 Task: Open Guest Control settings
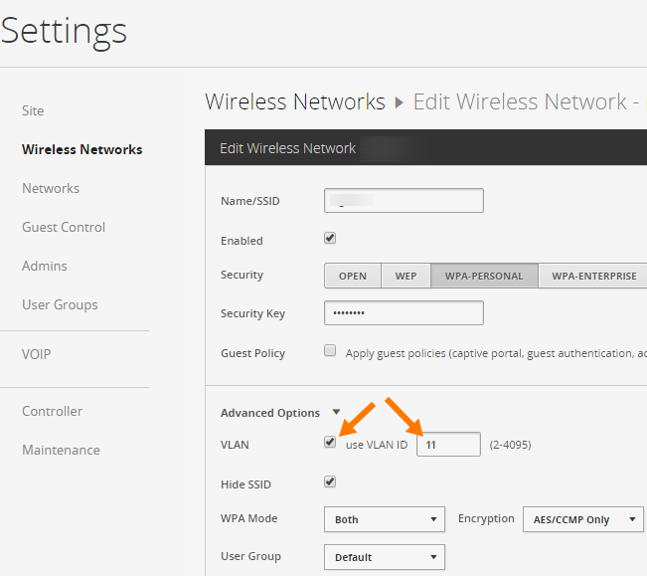pyautogui.click(x=64, y=227)
